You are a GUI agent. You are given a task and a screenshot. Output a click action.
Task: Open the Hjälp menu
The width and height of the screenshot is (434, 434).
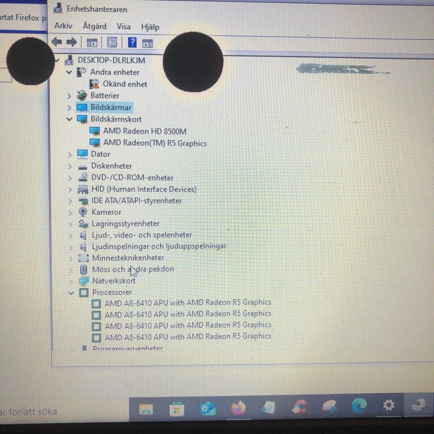(150, 27)
